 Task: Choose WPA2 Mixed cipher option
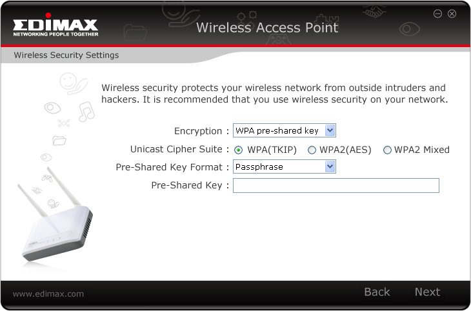[387, 150]
